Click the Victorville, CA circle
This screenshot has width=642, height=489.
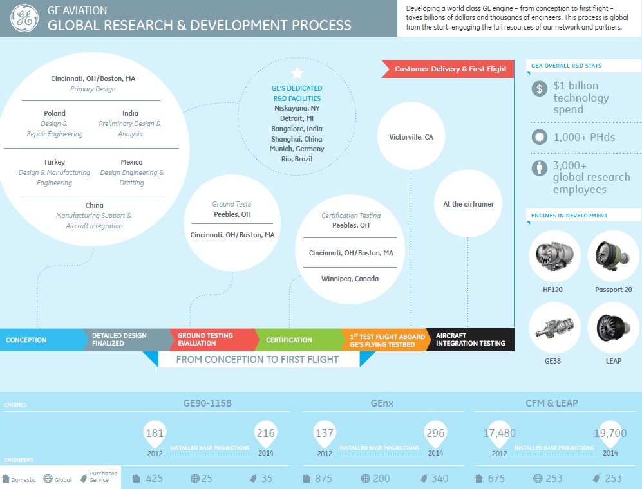pos(411,136)
